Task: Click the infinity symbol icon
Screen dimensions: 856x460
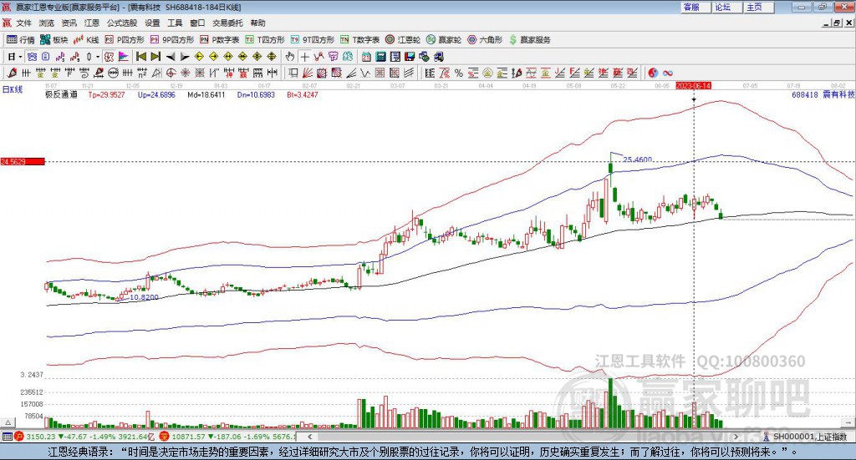Action: (x=668, y=73)
